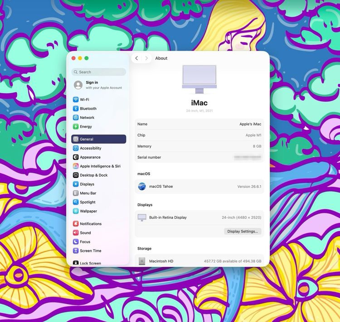Viewport: 340px width, 322px height.
Task: Go back with the left chevron
Action: pos(136,58)
